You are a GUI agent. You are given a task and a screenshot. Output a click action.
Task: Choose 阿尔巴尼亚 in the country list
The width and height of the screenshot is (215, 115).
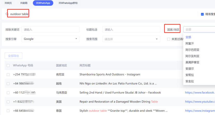192,50
